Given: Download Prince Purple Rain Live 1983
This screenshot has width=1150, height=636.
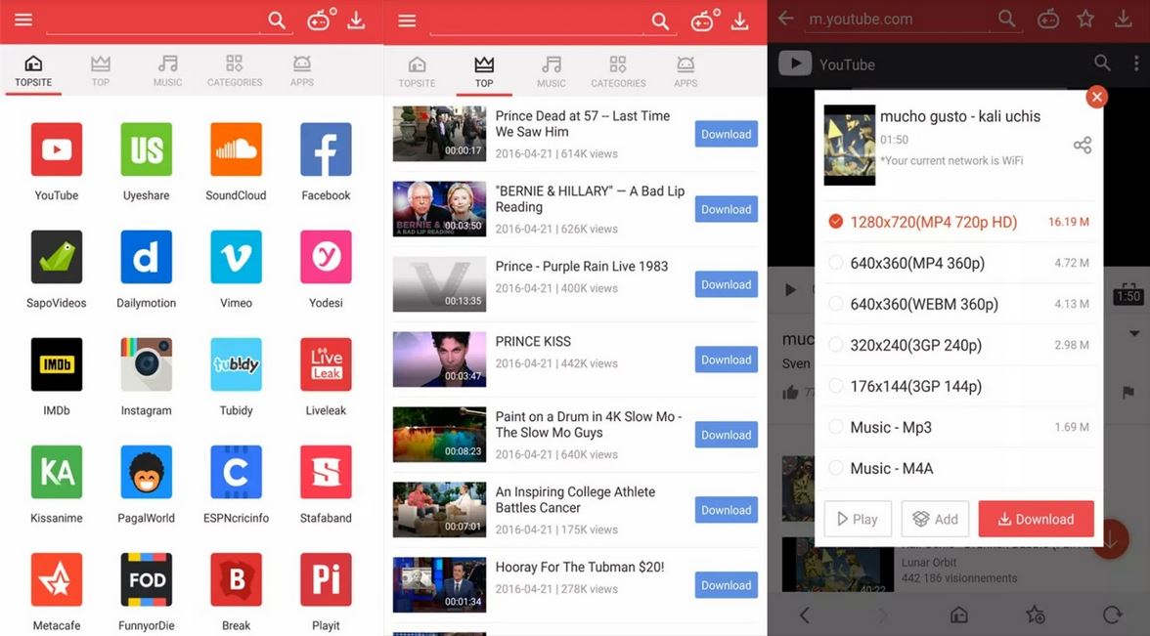Looking at the screenshot, I should (726, 284).
